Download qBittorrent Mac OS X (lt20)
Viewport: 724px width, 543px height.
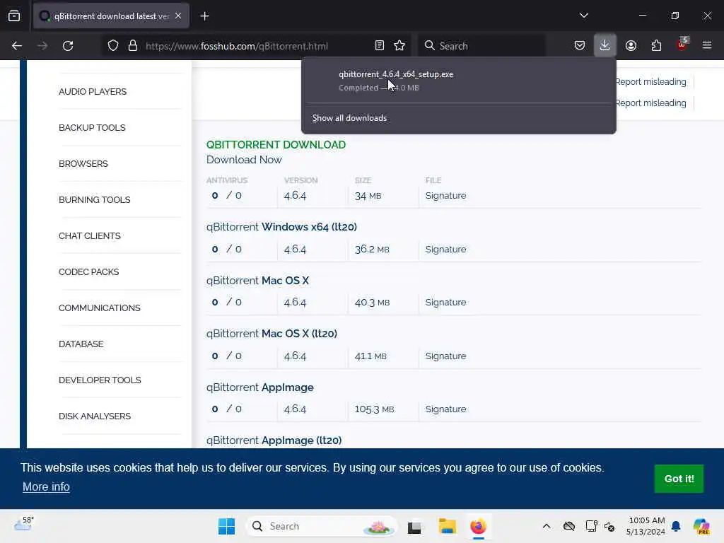tap(271, 334)
